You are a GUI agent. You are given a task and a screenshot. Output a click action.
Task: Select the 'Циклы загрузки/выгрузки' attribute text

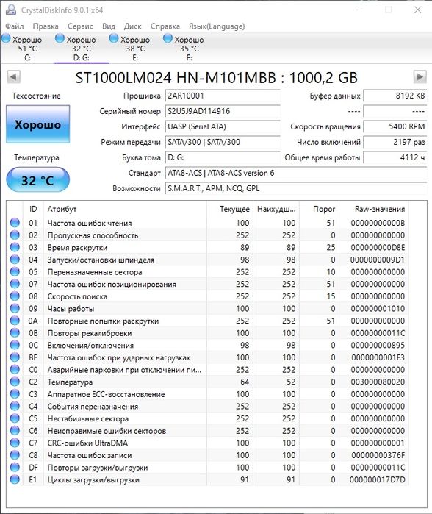[93, 480]
